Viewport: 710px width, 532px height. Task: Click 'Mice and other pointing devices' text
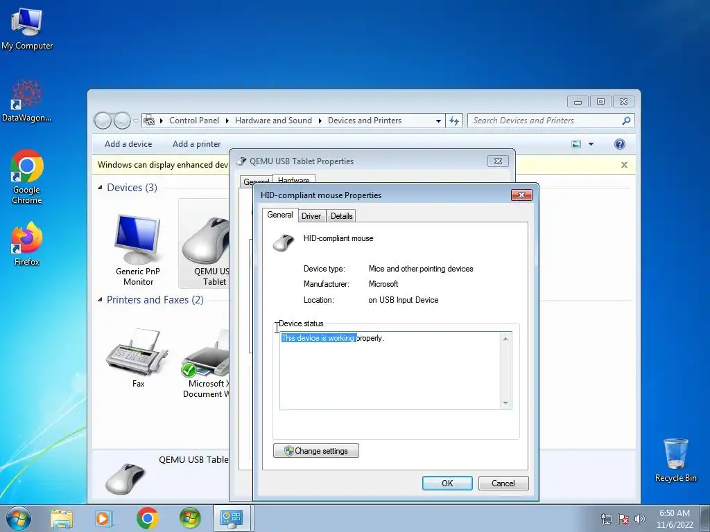tap(421, 269)
